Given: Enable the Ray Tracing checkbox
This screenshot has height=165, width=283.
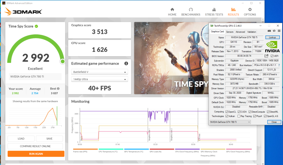Looking at the screenshot, I should [x=239, y=116].
